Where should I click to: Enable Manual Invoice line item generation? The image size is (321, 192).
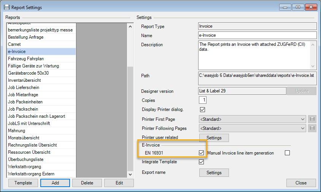pos(287,153)
